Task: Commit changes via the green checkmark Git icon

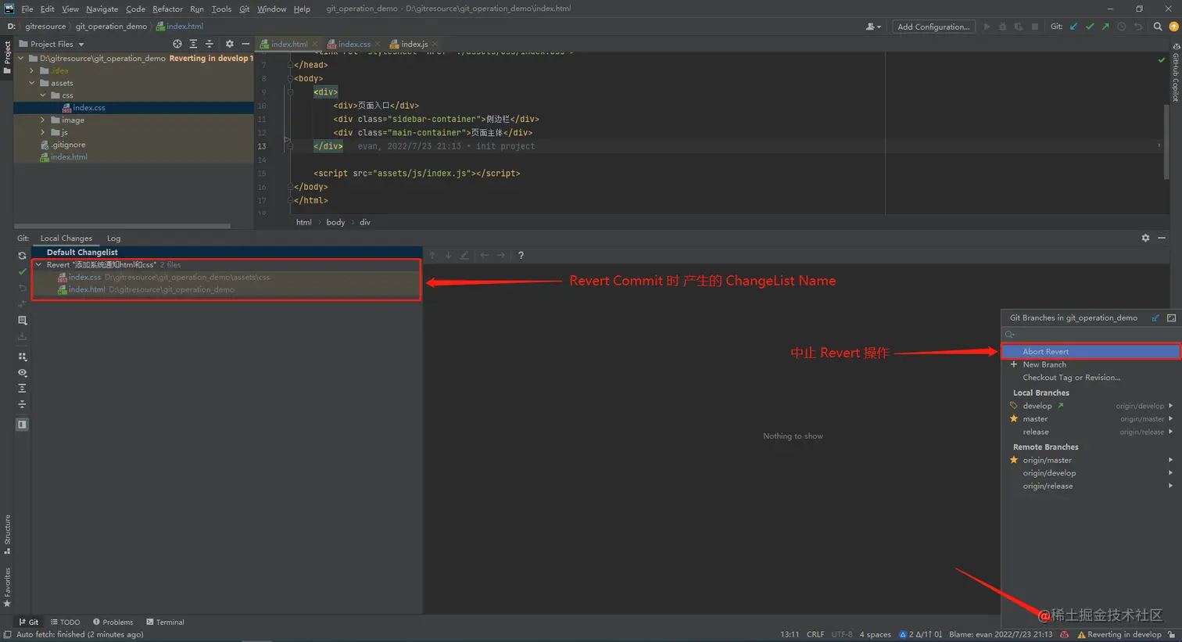Action: click(x=1089, y=26)
